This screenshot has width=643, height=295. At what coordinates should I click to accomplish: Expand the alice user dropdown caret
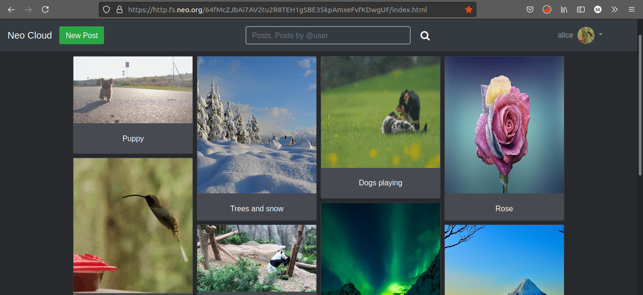click(601, 34)
